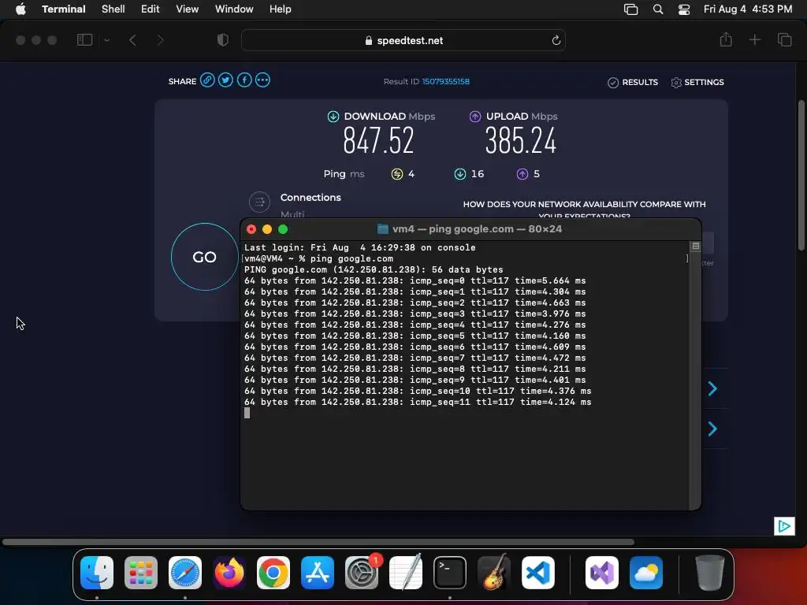Click the horizontal scrollbar of the page

318,542
